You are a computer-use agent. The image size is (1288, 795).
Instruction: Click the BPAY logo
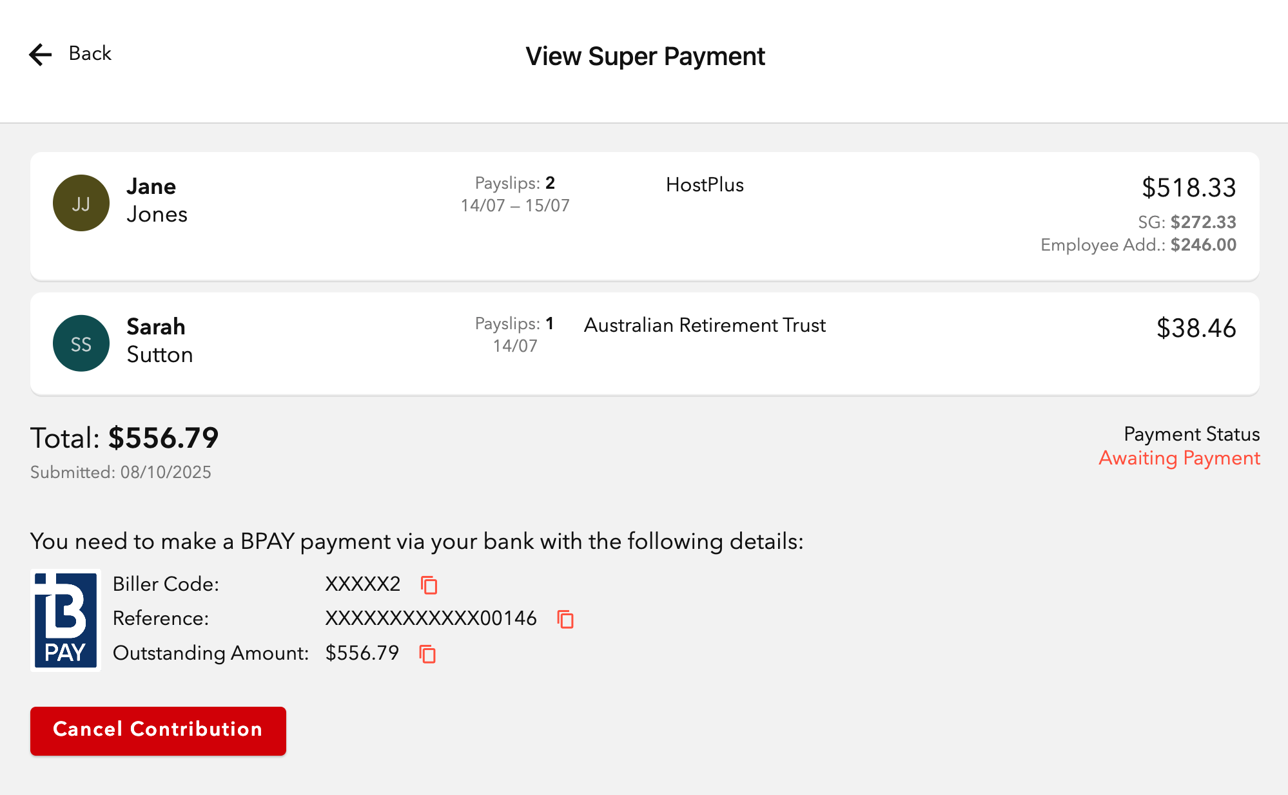click(x=66, y=620)
